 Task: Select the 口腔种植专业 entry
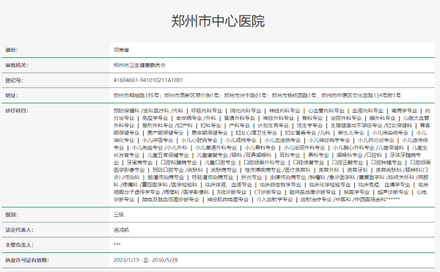click(386, 163)
